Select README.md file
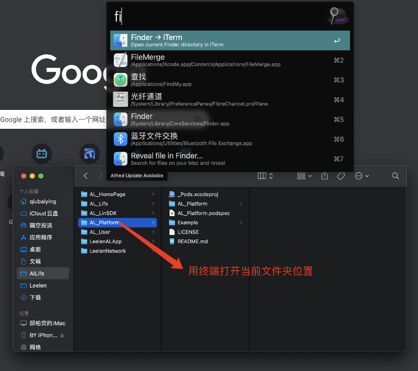 [x=205, y=241]
